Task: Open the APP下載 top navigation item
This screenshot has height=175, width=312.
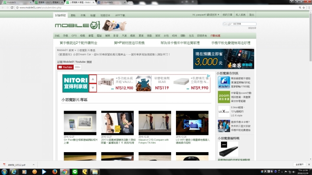Action: coord(120,15)
